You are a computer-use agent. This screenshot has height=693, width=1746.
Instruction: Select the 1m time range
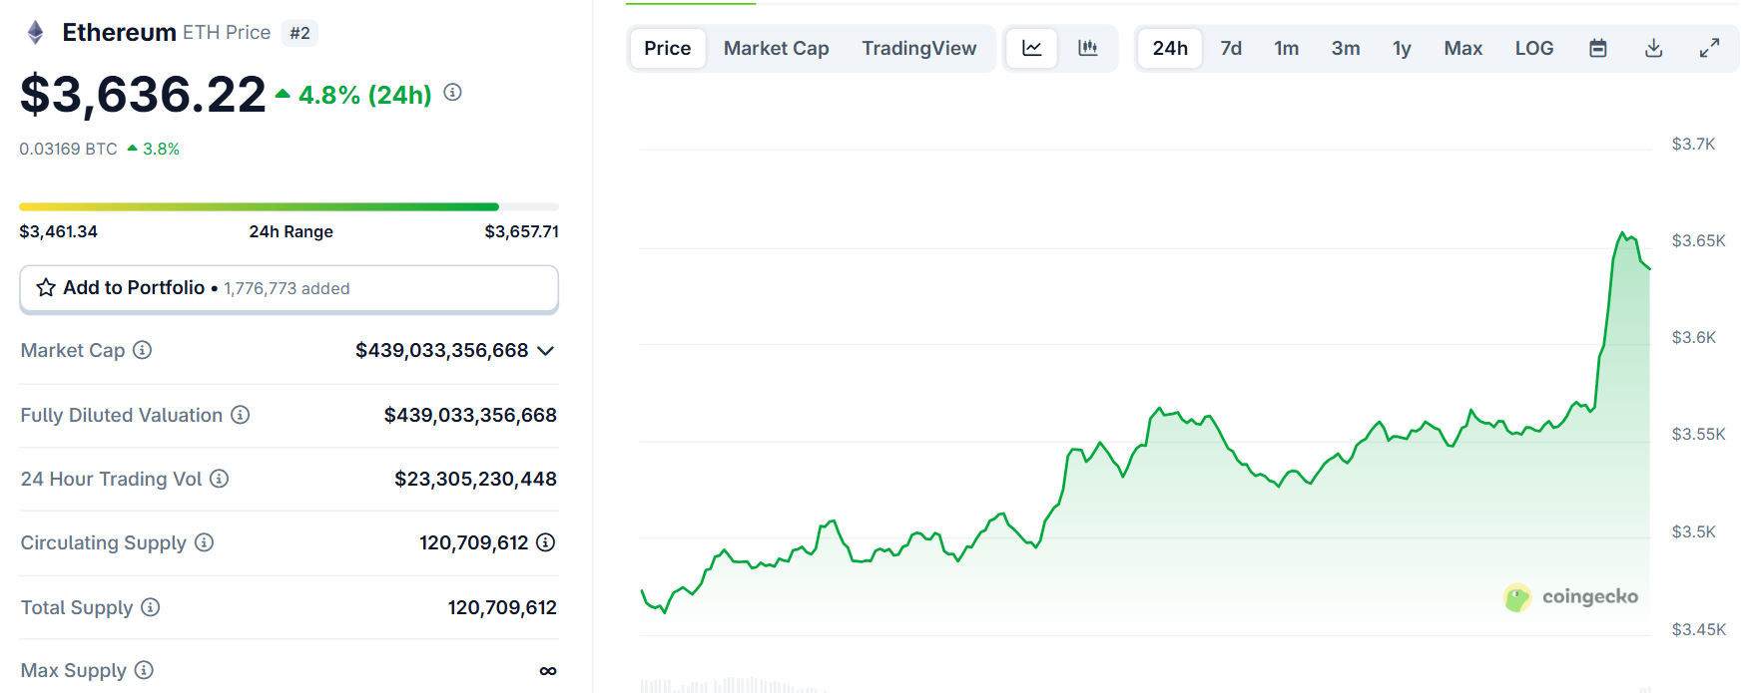(x=1287, y=48)
